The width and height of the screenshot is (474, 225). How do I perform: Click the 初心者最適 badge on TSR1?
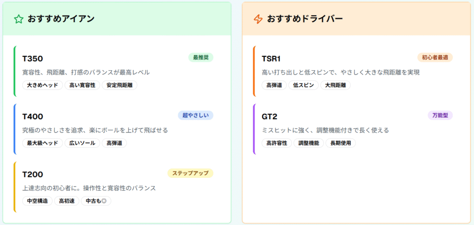coord(435,57)
